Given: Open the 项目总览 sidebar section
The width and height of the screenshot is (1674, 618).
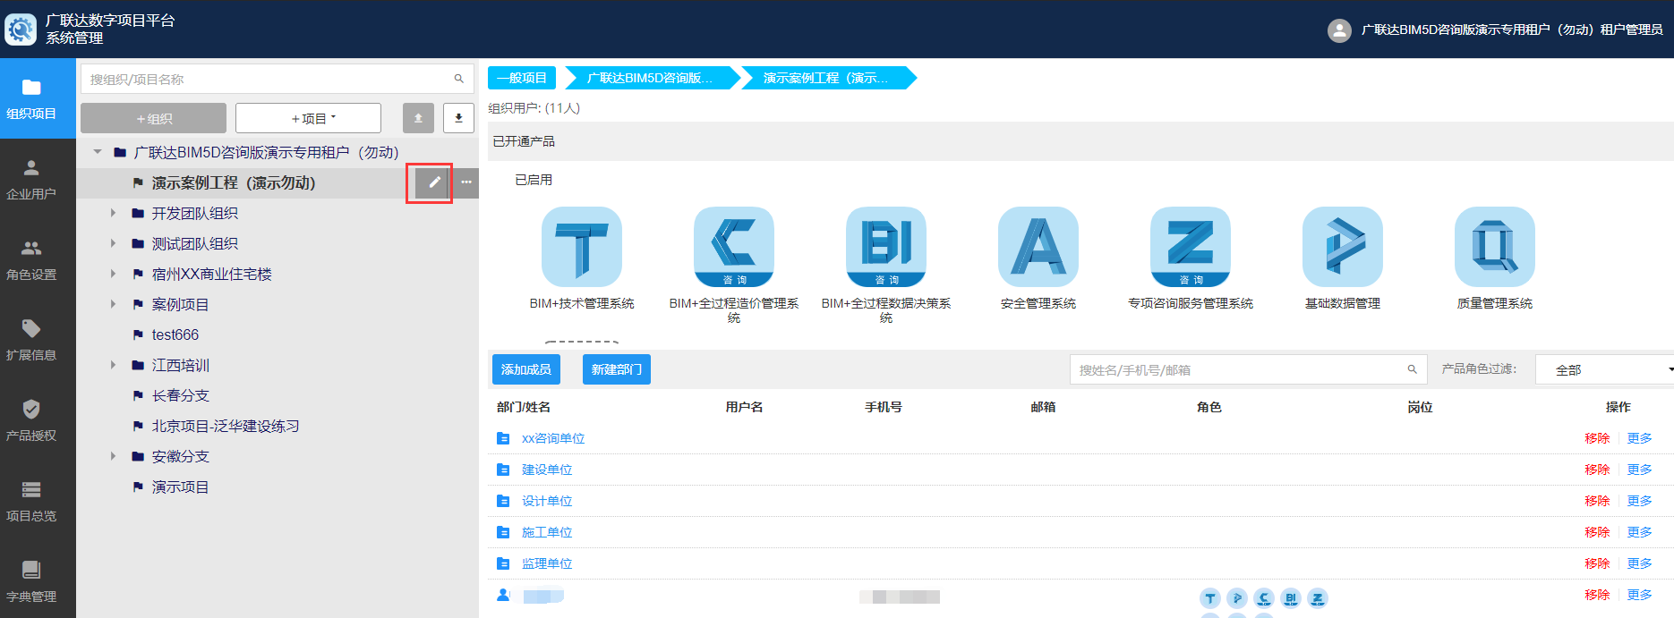Looking at the screenshot, I should click(31, 501).
